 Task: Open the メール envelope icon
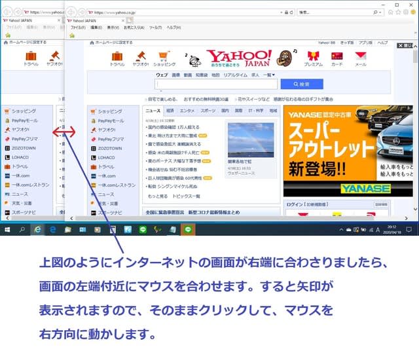360,58
